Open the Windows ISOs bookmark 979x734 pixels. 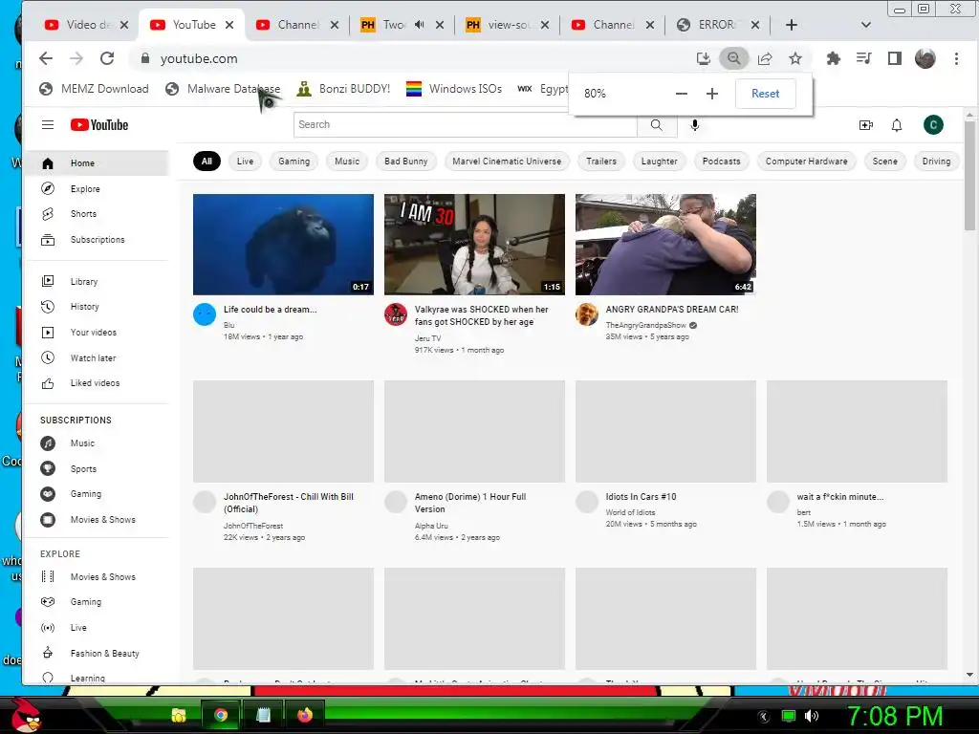click(x=454, y=89)
